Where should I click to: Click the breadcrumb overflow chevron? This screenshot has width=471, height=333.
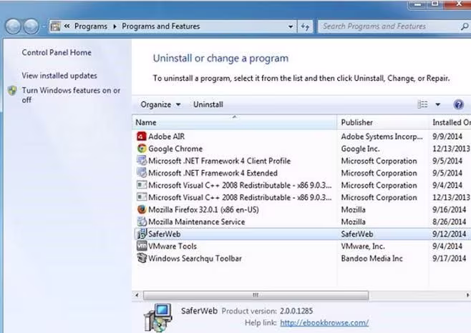tap(67, 26)
